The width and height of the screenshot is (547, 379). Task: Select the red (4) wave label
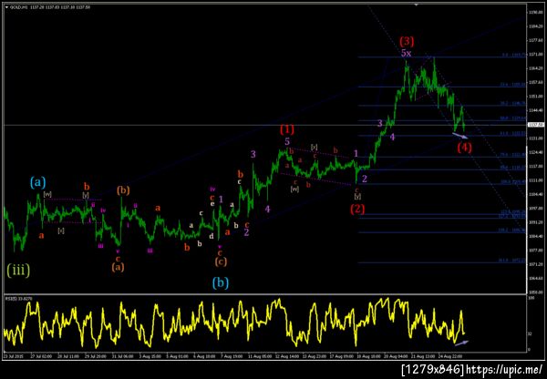coord(464,148)
